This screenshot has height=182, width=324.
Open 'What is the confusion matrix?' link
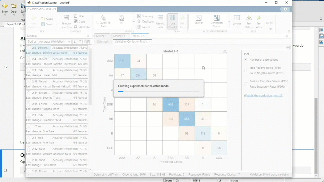[263, 96]
